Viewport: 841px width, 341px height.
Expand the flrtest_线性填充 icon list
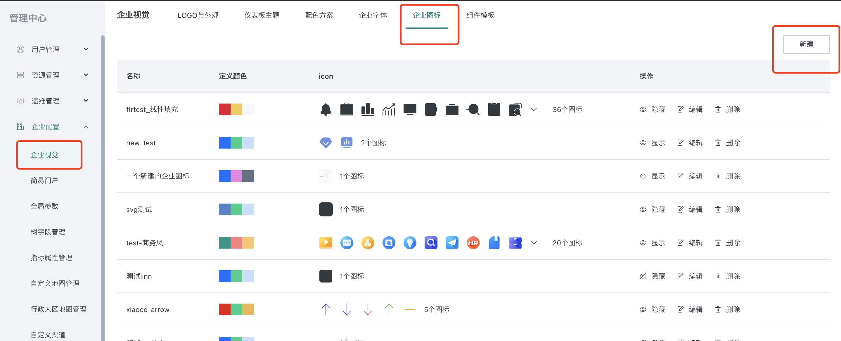pyautogui.click(x=534, y=109)
